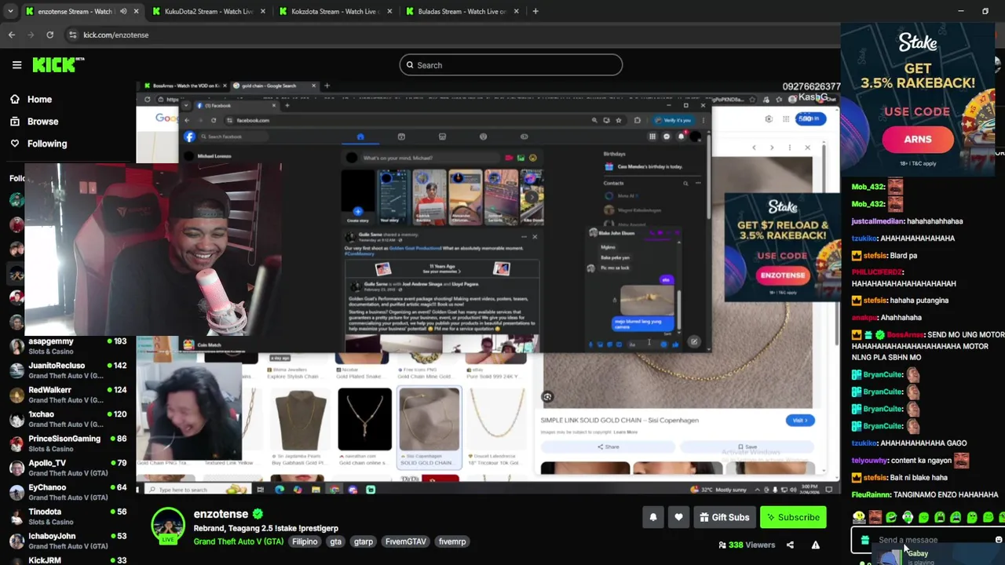This screenshot has width=1005, height=565.
Task: Click the KICK logo
Action: (58, 65)
